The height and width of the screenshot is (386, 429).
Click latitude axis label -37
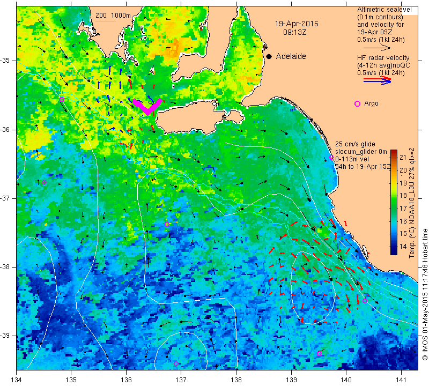pyautogui.click(x=5, y=198)
